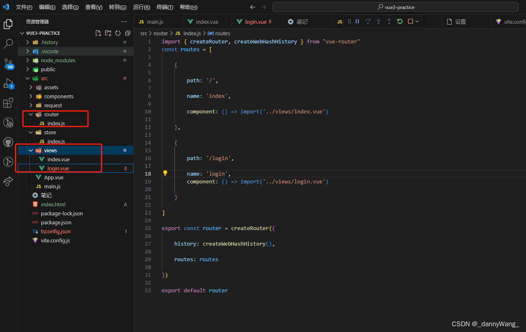Open the Explorer view in activity bar

[8, 24]
